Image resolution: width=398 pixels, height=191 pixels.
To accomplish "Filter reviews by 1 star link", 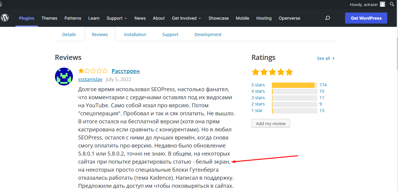I will point(257,111).
